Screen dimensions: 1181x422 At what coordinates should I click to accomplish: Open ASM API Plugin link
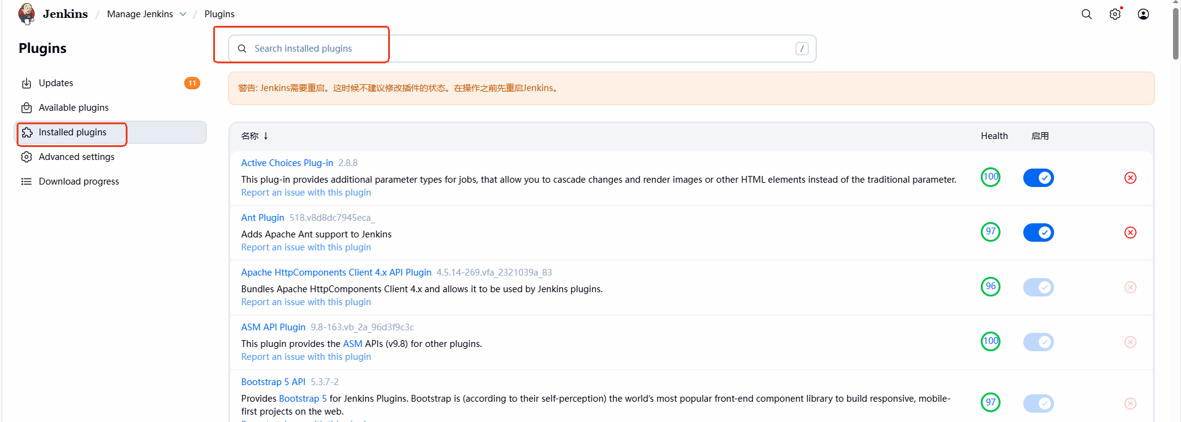[274, 327]
